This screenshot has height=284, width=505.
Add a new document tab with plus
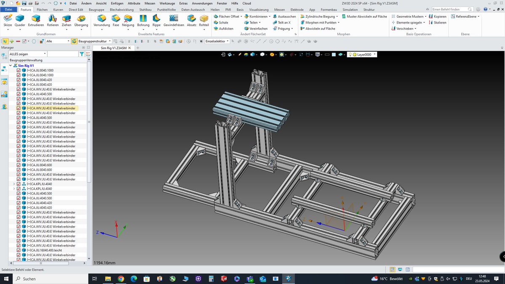[x=138, y=48]
